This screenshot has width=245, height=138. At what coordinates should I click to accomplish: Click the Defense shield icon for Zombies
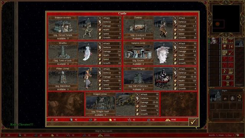point(175,22)
